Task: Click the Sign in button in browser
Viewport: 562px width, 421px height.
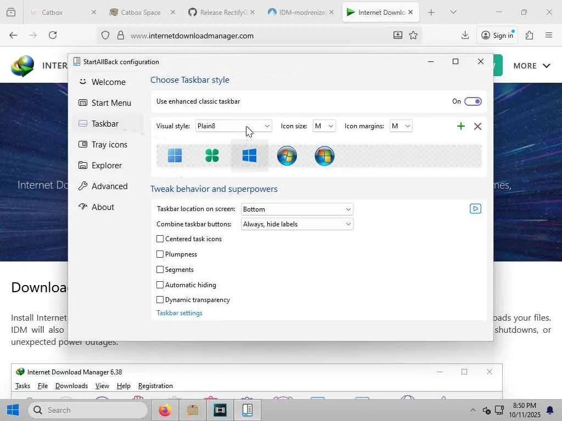Action: [497, 35]
